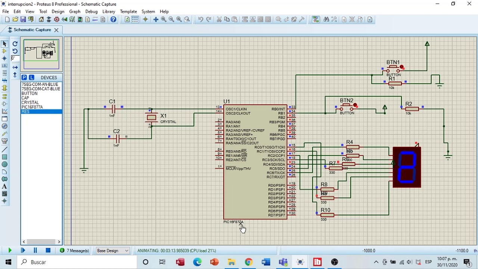Click the Zoom In magnifier icon
This screenshot has width=478, height=269.
164,19
